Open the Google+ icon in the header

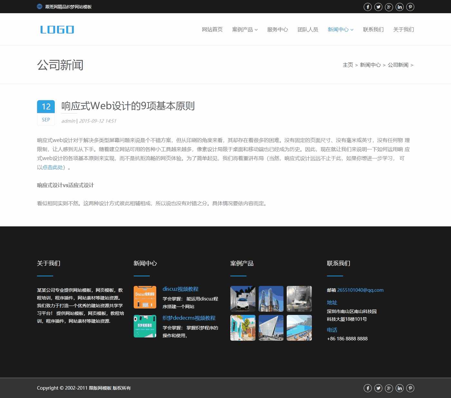389,6
